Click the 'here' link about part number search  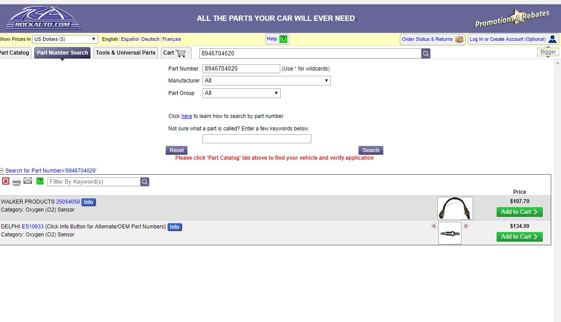[x=187, y=116]
